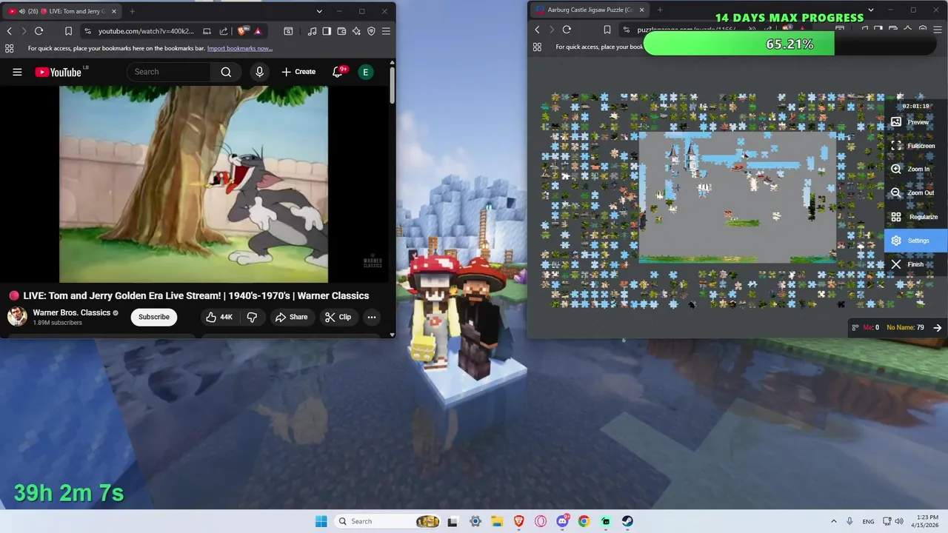Open Brave browser from the taskbar

(x=519, y=521)
